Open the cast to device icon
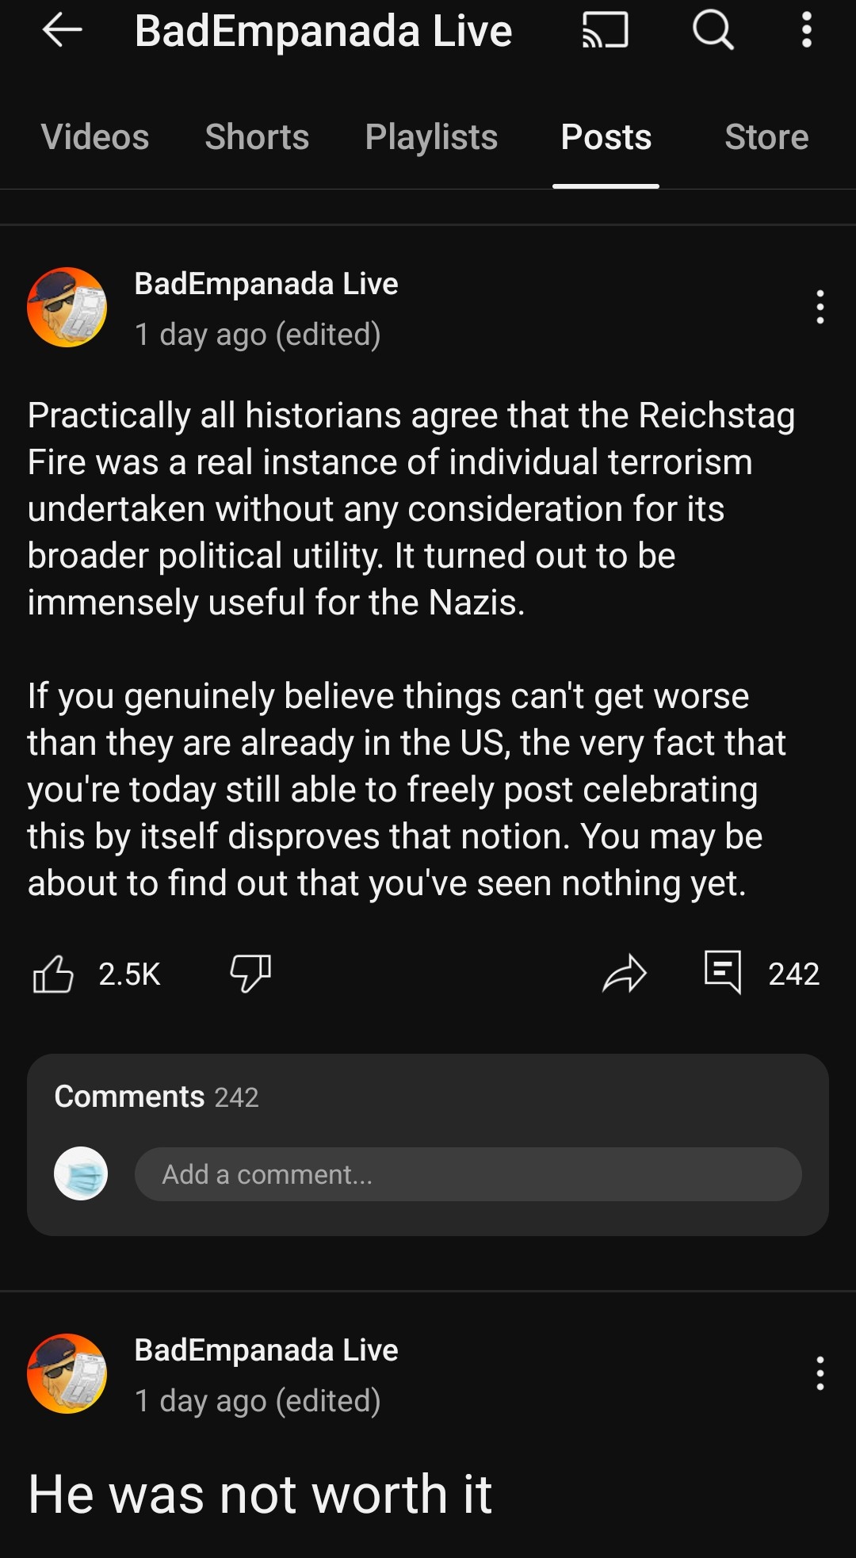 click(x=606, y=31)
